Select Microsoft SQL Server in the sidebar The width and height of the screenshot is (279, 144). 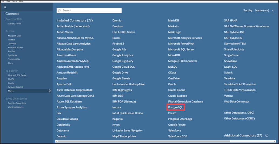point(17,76)
